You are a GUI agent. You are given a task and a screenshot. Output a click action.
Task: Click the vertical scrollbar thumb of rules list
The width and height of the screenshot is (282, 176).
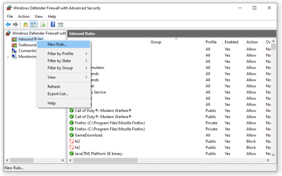point(274,47)
